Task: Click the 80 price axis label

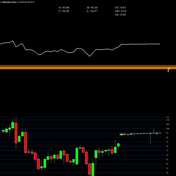Action: (x=167, y=146)
